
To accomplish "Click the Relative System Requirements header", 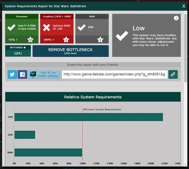I will [93, 97].
